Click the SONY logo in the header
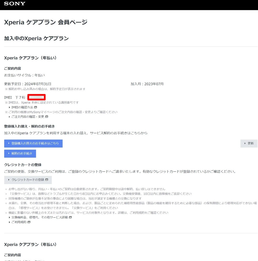258x261 pixels. click(x=15, y=3)
